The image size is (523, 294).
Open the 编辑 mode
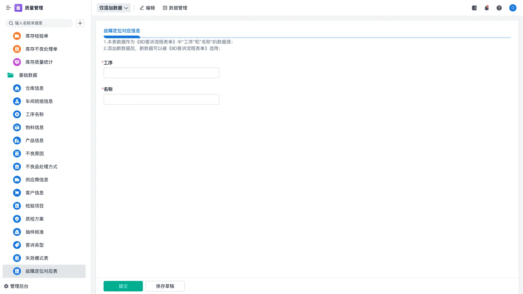pyautogui.click(x=147, y=8)
